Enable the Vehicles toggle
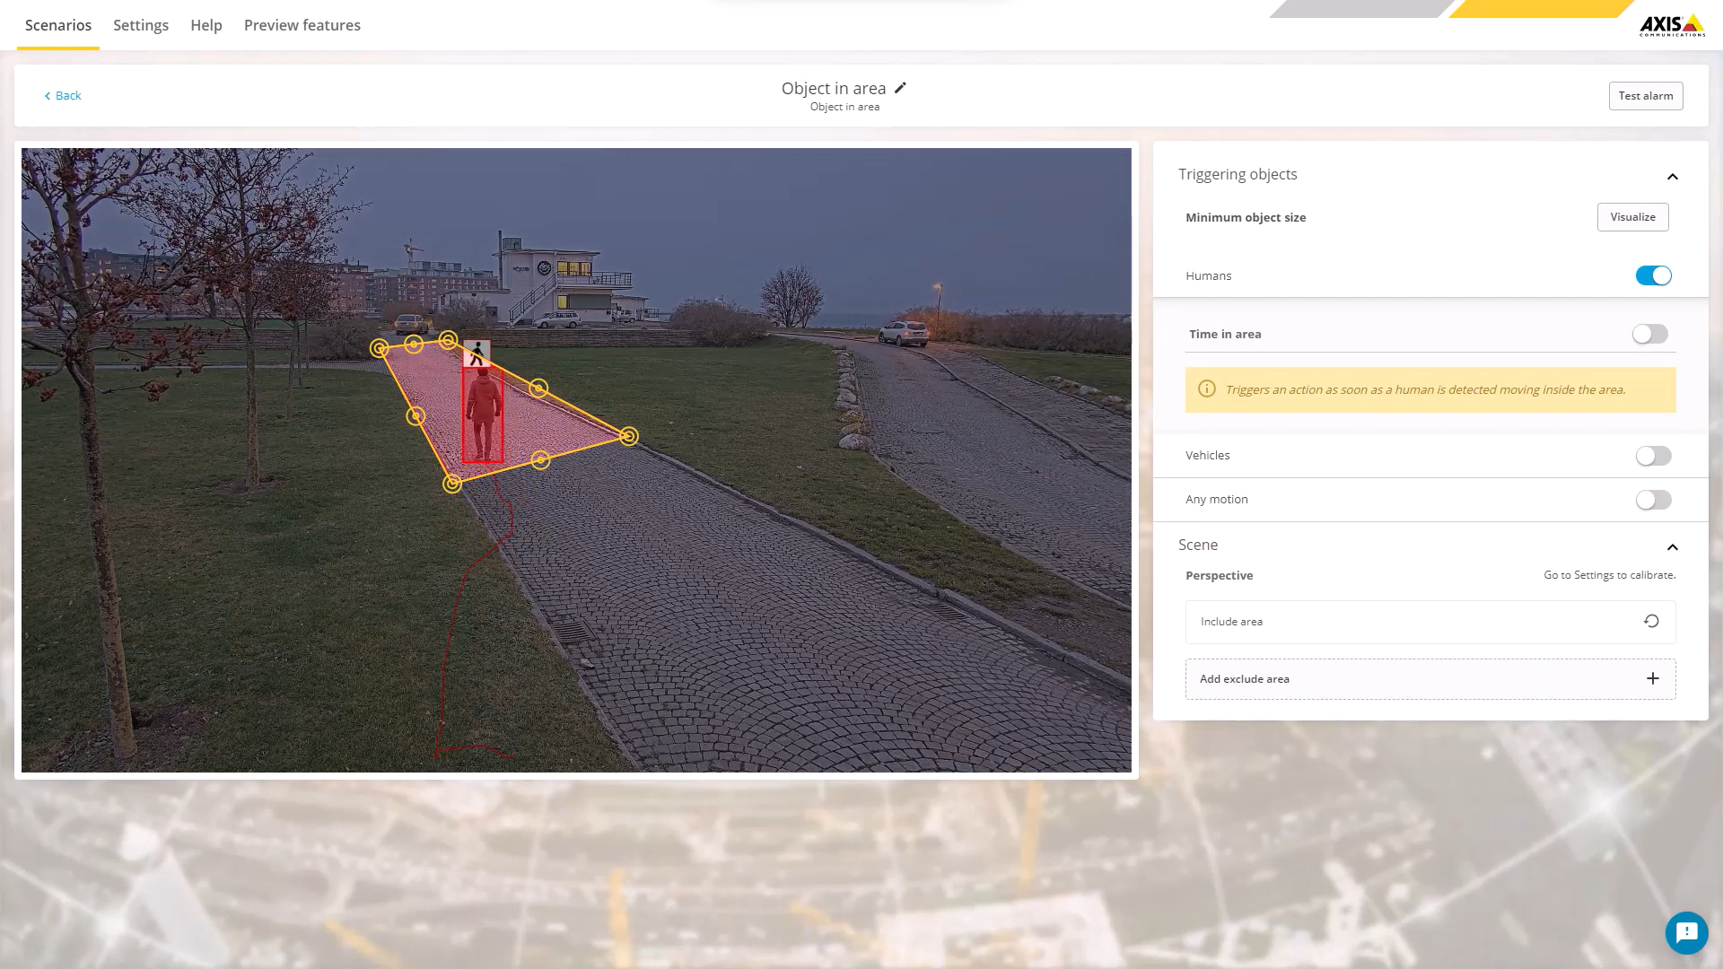Screen dimensions: 1723x969 1653,456
